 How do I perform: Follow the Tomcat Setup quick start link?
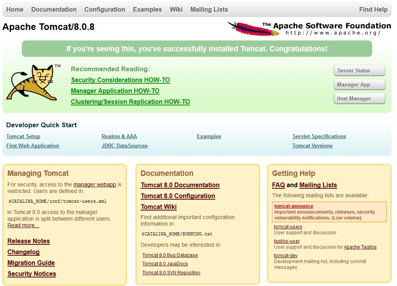(23, 137)
